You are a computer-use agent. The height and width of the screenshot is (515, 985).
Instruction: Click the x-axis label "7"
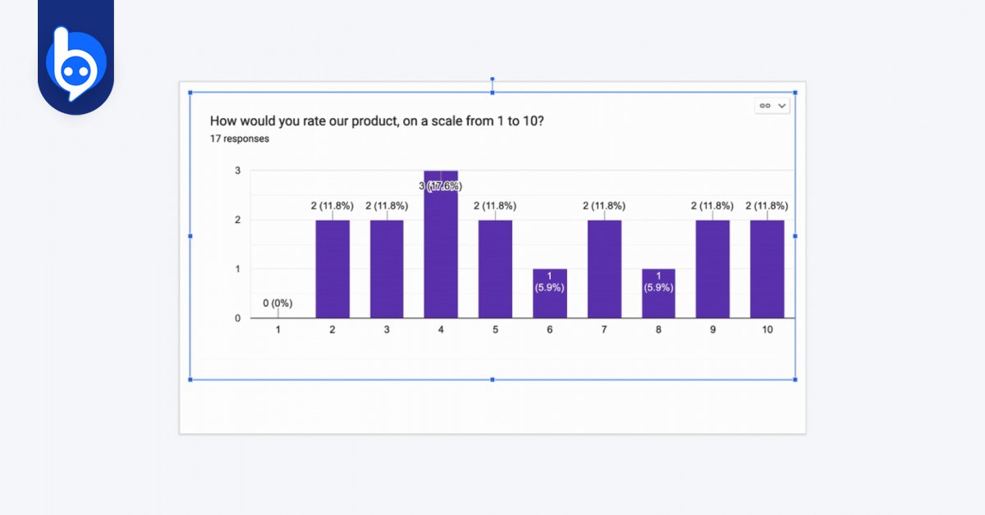[x=604, y=330]
